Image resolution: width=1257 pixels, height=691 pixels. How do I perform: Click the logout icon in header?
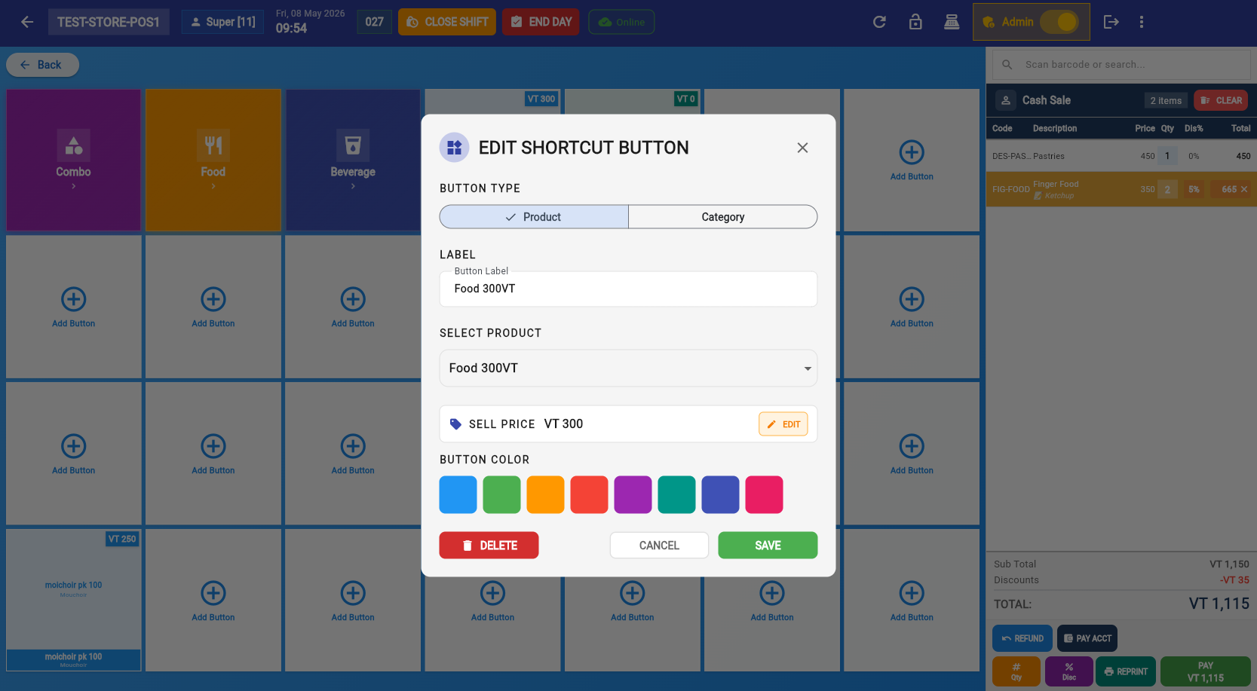(x=1111, y=22)
